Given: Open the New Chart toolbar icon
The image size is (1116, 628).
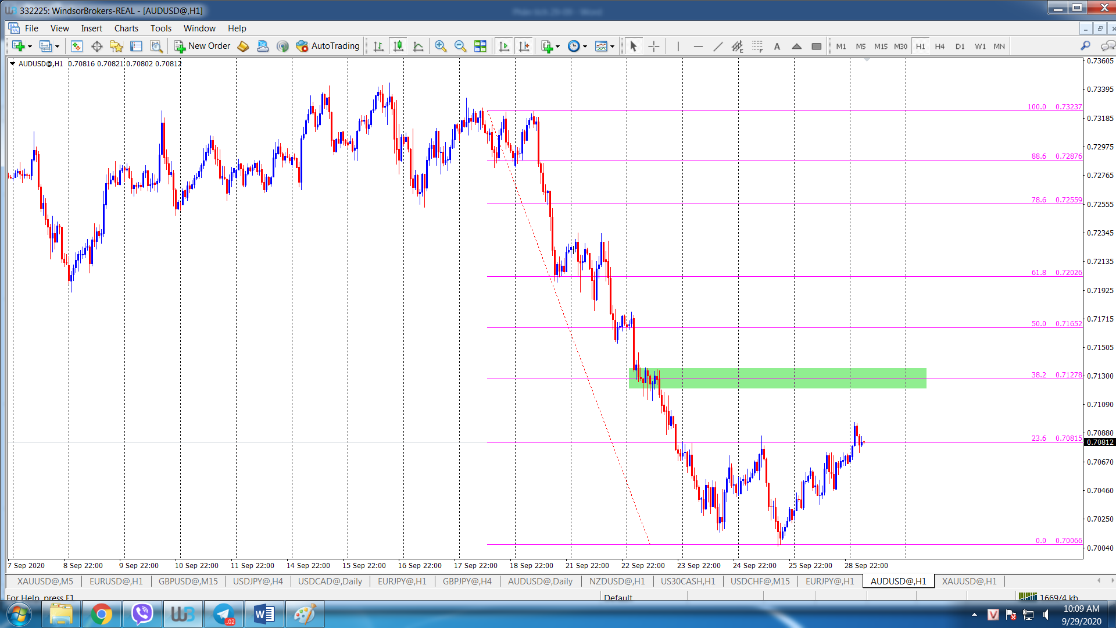Looking at the screenshot, I should (x=18, y=46).
